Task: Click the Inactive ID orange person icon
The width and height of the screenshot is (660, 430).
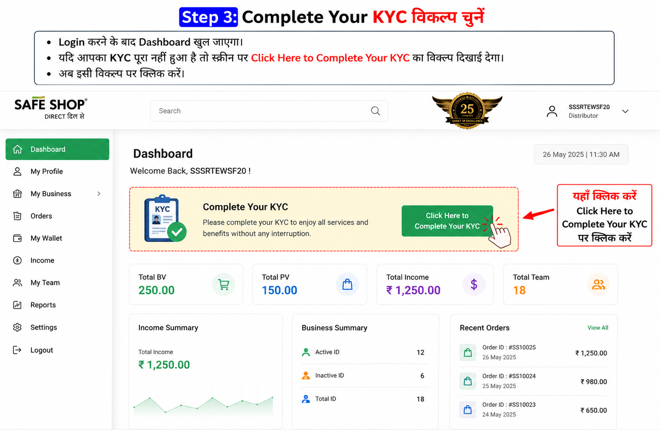Action: (x=306, y=376)
